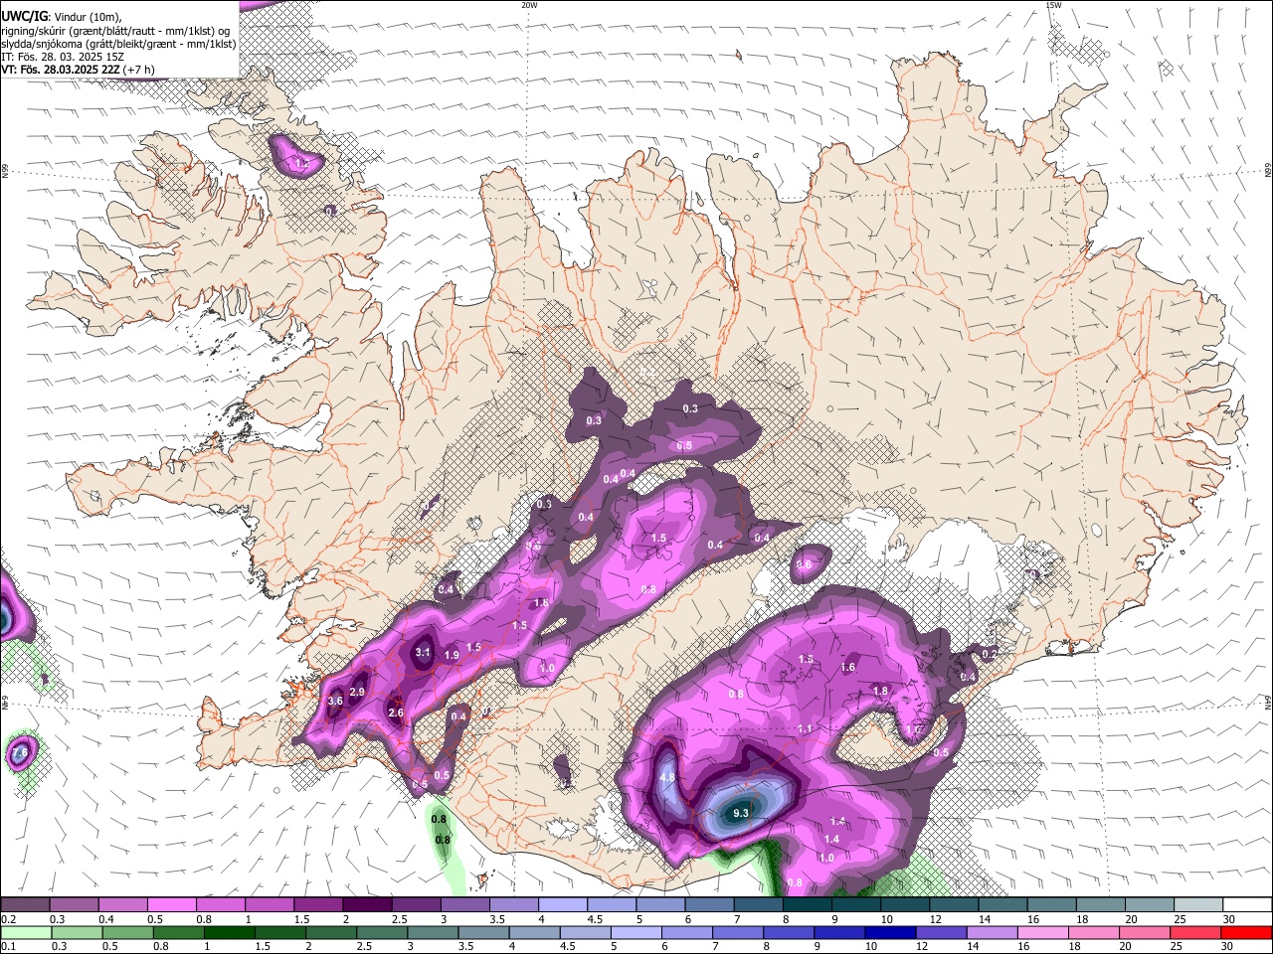This screenshot has width=1273, height=954.
Task: Click the 3.1 value in dark purple core
Action: point(423,653)
